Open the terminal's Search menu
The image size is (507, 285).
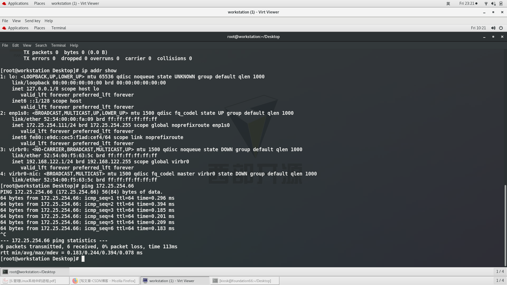(41, 45)
